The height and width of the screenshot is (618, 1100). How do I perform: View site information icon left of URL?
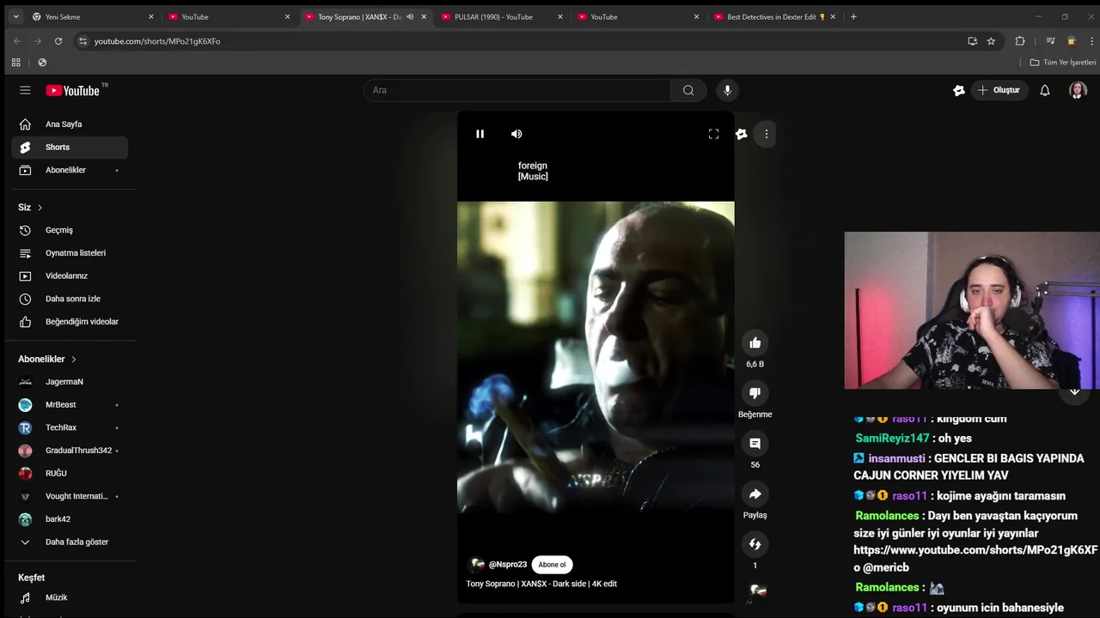pyautogui.click(x=82, y=41)
